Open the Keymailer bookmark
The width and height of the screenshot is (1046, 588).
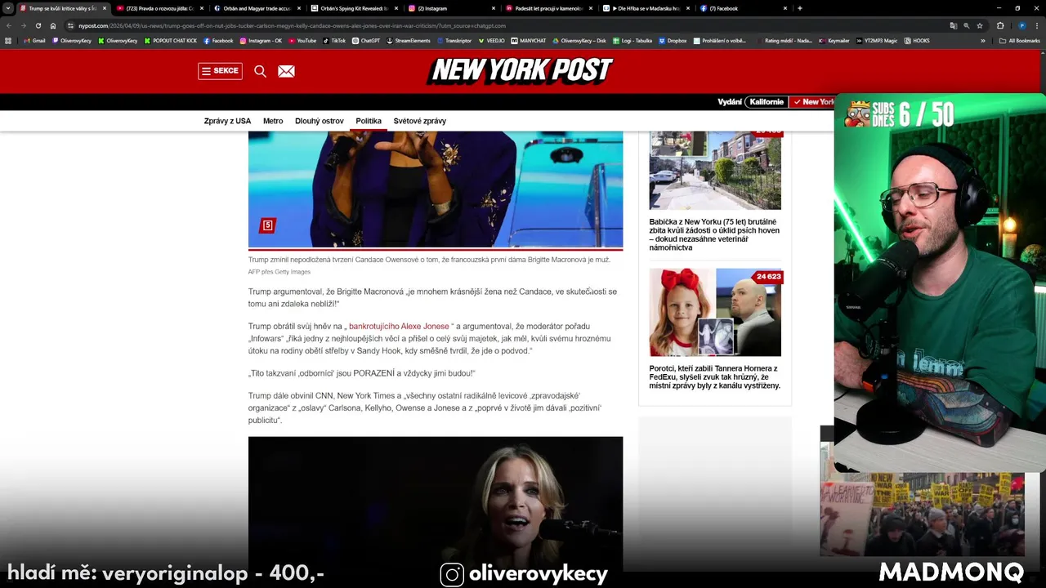(834, 40)
